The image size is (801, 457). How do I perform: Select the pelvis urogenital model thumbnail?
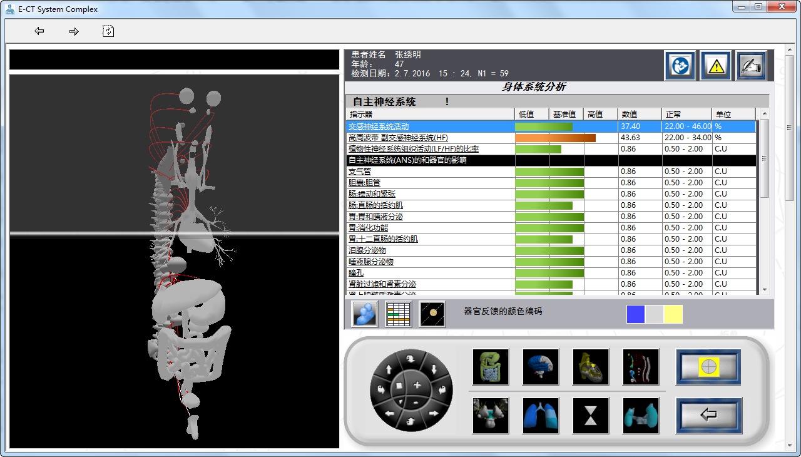coord(491,416)
